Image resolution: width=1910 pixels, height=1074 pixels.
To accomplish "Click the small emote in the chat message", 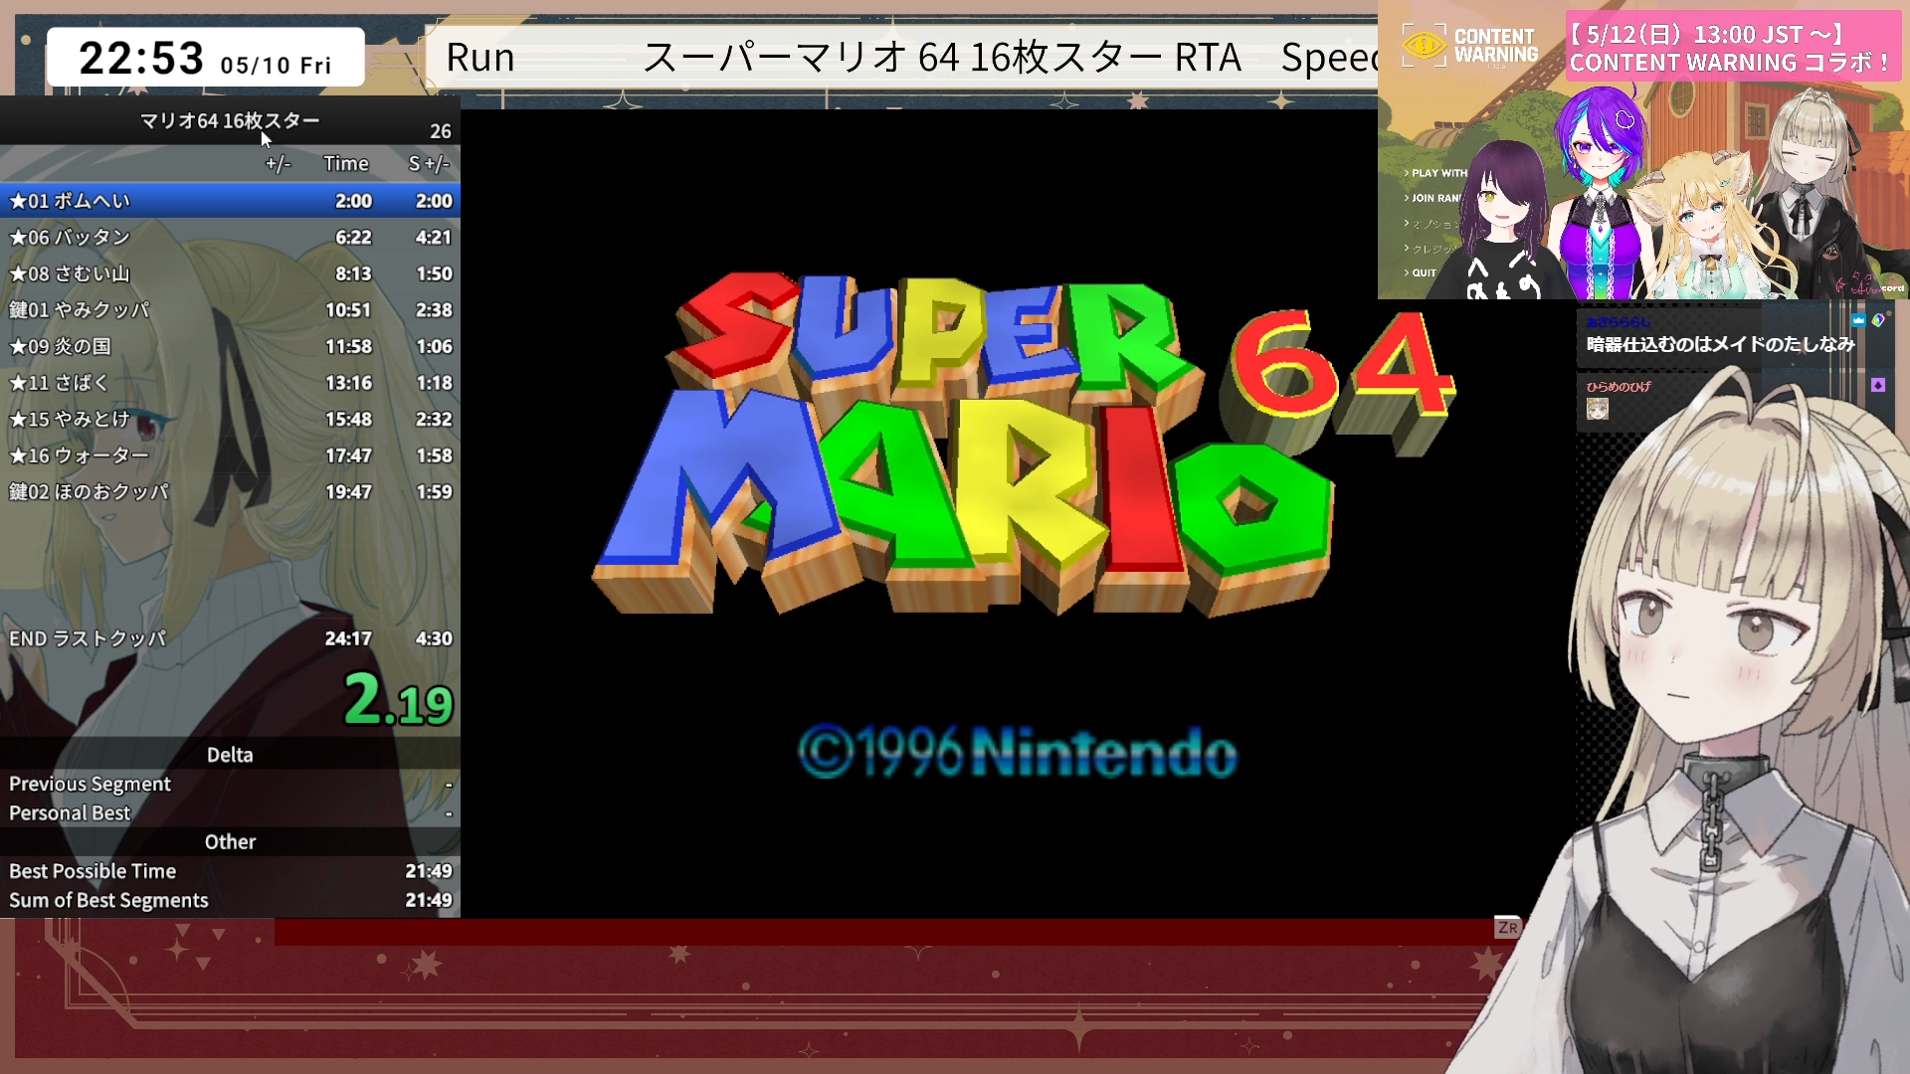I will (1597, 409).
